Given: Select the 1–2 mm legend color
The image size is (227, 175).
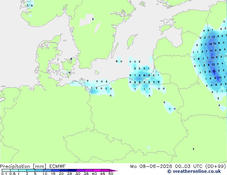Looking at the screenshot, I should [x=23, y=170].
